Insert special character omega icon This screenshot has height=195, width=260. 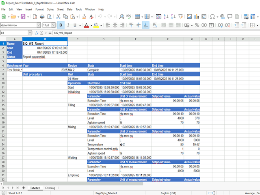[x=212, y=16]
